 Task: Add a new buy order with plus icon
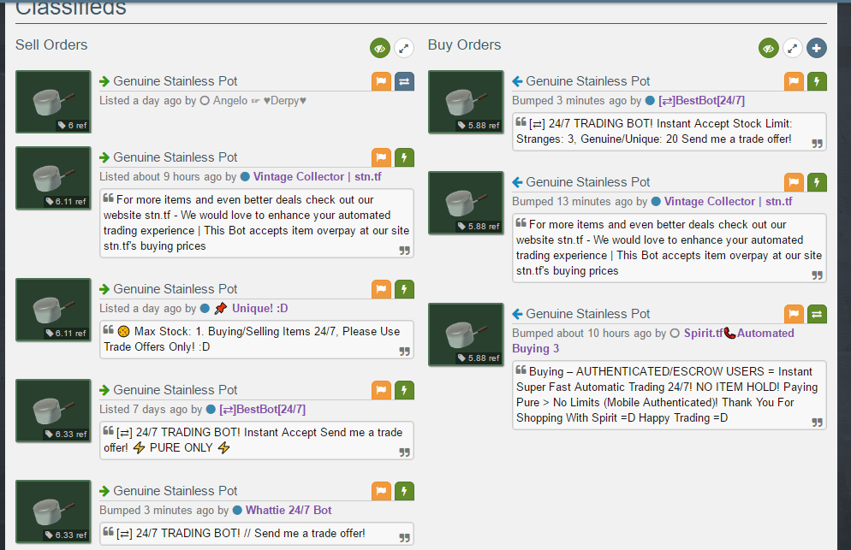[x=816, y=48]
